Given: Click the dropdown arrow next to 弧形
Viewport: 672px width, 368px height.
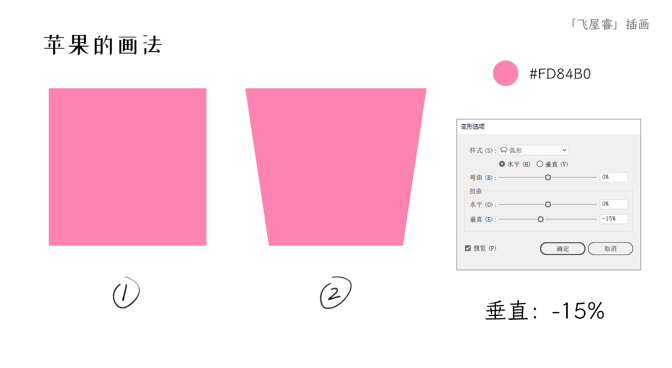Looking at the screenshot, I should coord(564,150).
